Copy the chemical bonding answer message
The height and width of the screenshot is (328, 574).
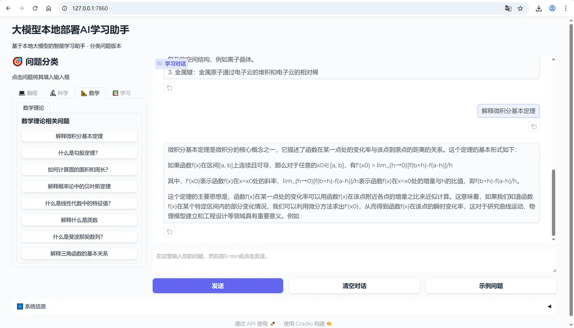click(169, 87)
